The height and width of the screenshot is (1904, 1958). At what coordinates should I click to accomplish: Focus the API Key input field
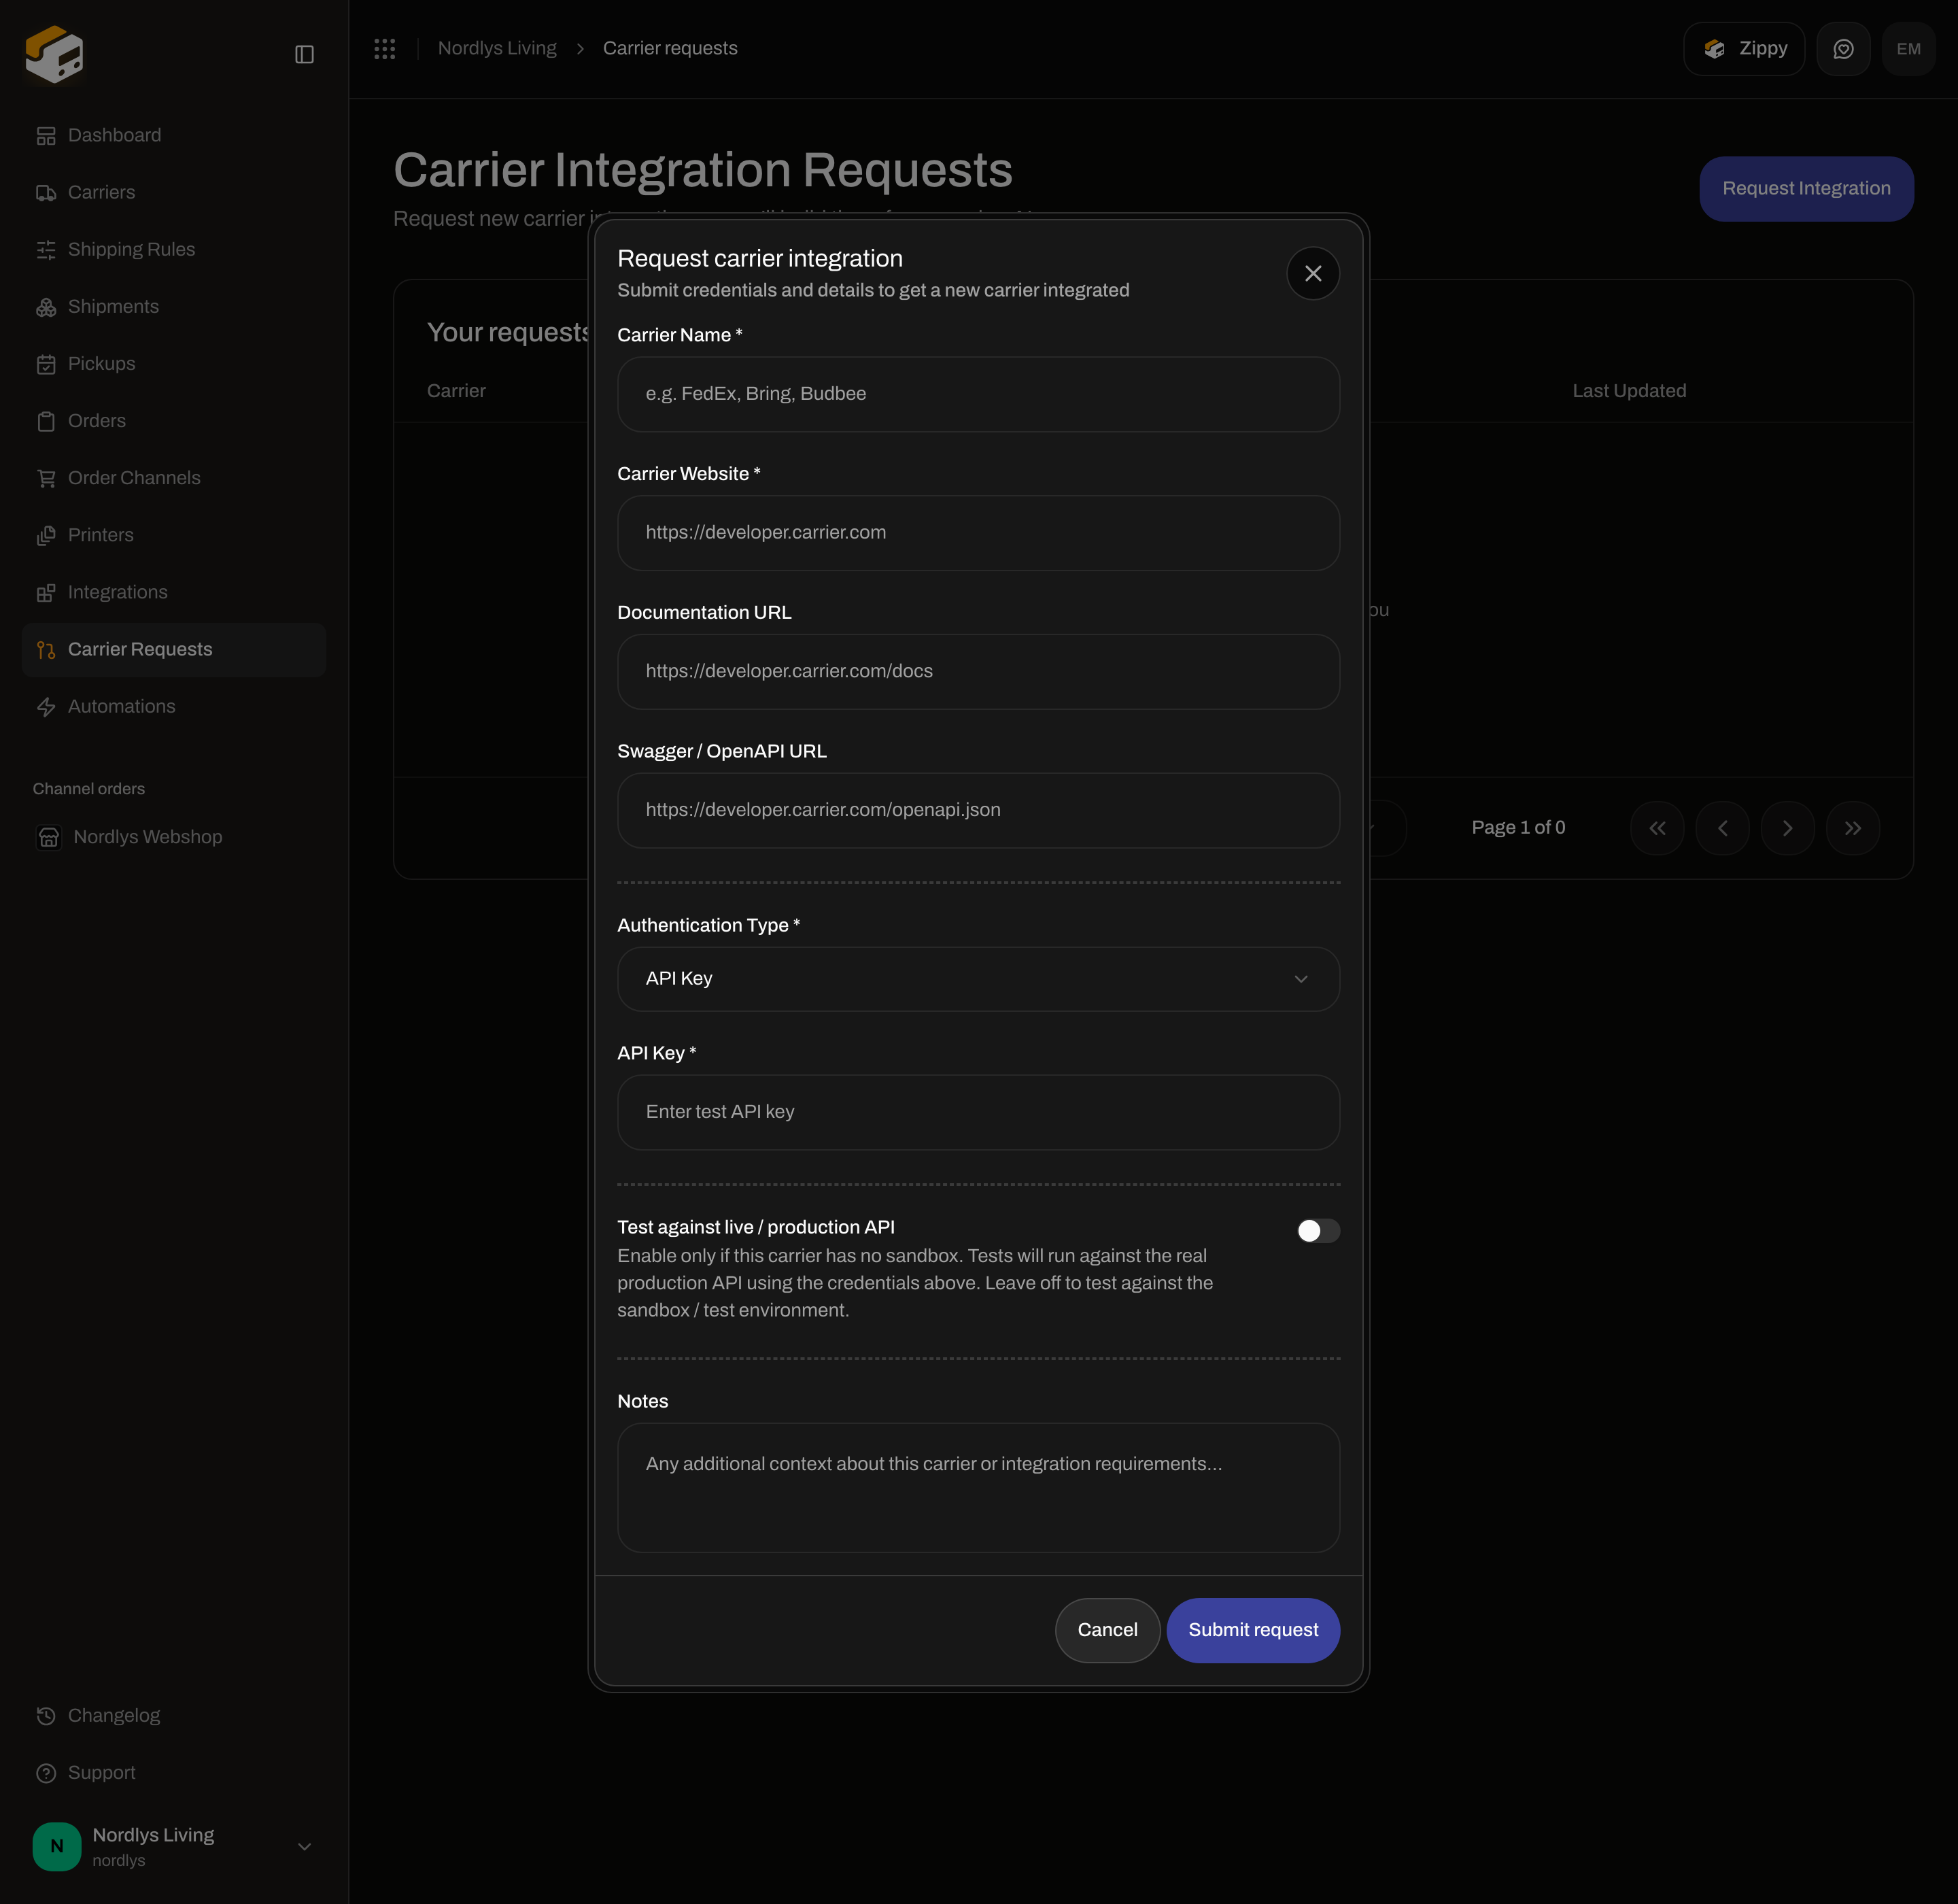click(978, 1112)
